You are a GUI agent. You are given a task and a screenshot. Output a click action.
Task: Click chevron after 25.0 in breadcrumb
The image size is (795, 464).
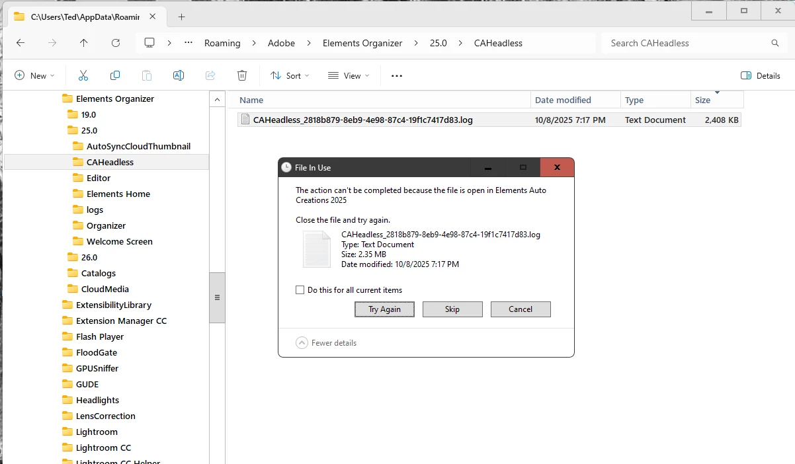[460, 43]
